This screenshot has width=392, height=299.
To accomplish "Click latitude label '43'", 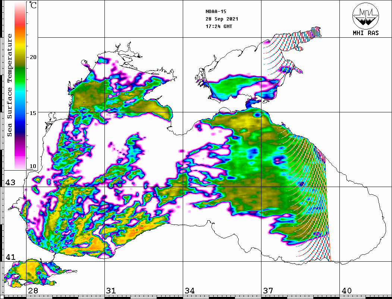I will tap(10, 183).
